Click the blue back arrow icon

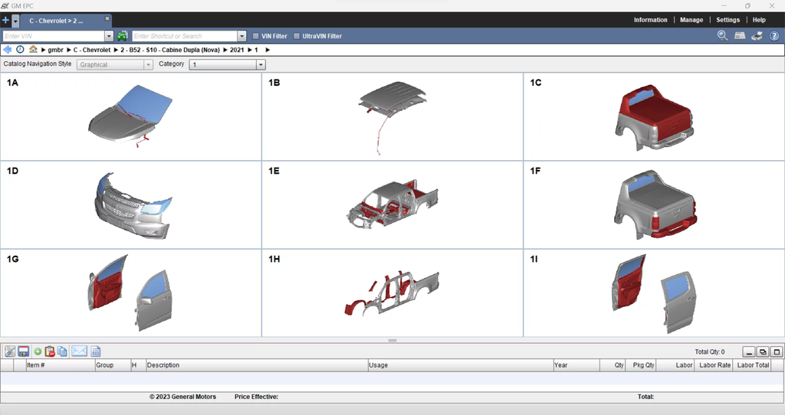8,50
